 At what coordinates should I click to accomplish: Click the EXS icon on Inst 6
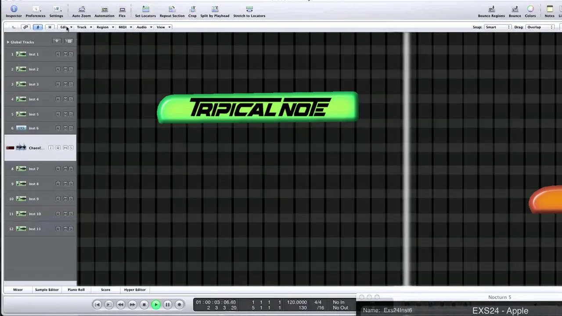pyautogui.click(x=21, y=128)
